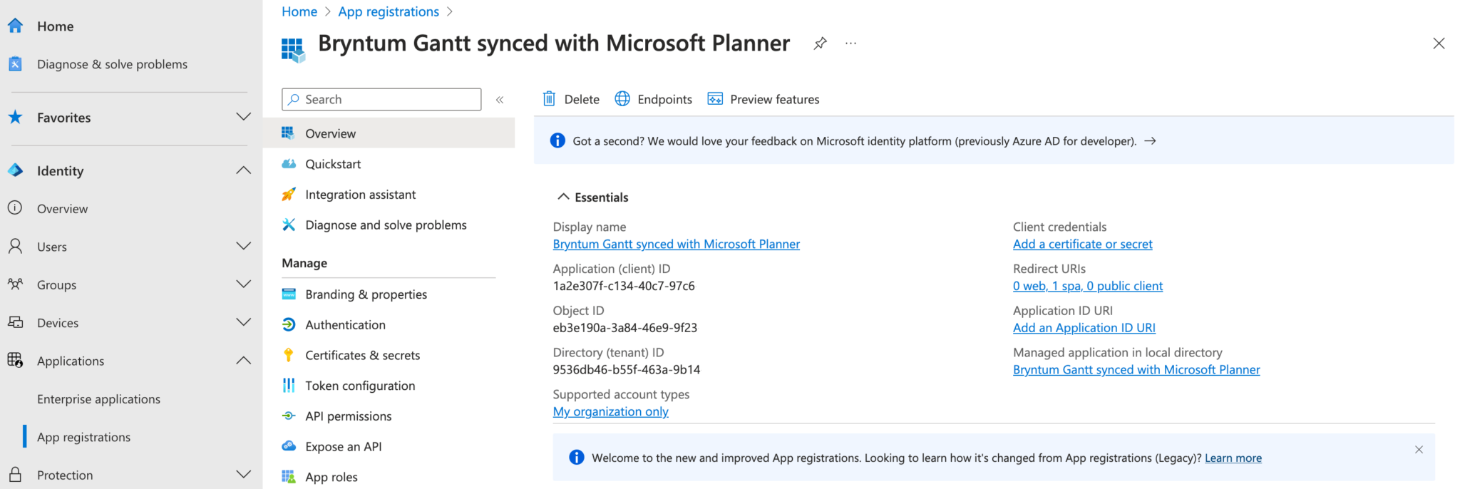Viewport: 1460px width, 489px height.
Task: Open Identity Overview in sidebar
Action: pyautogui.click(x=62, y=209)
